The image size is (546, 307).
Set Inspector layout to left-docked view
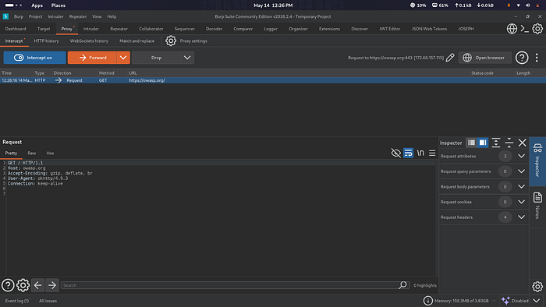coord(471,143)
